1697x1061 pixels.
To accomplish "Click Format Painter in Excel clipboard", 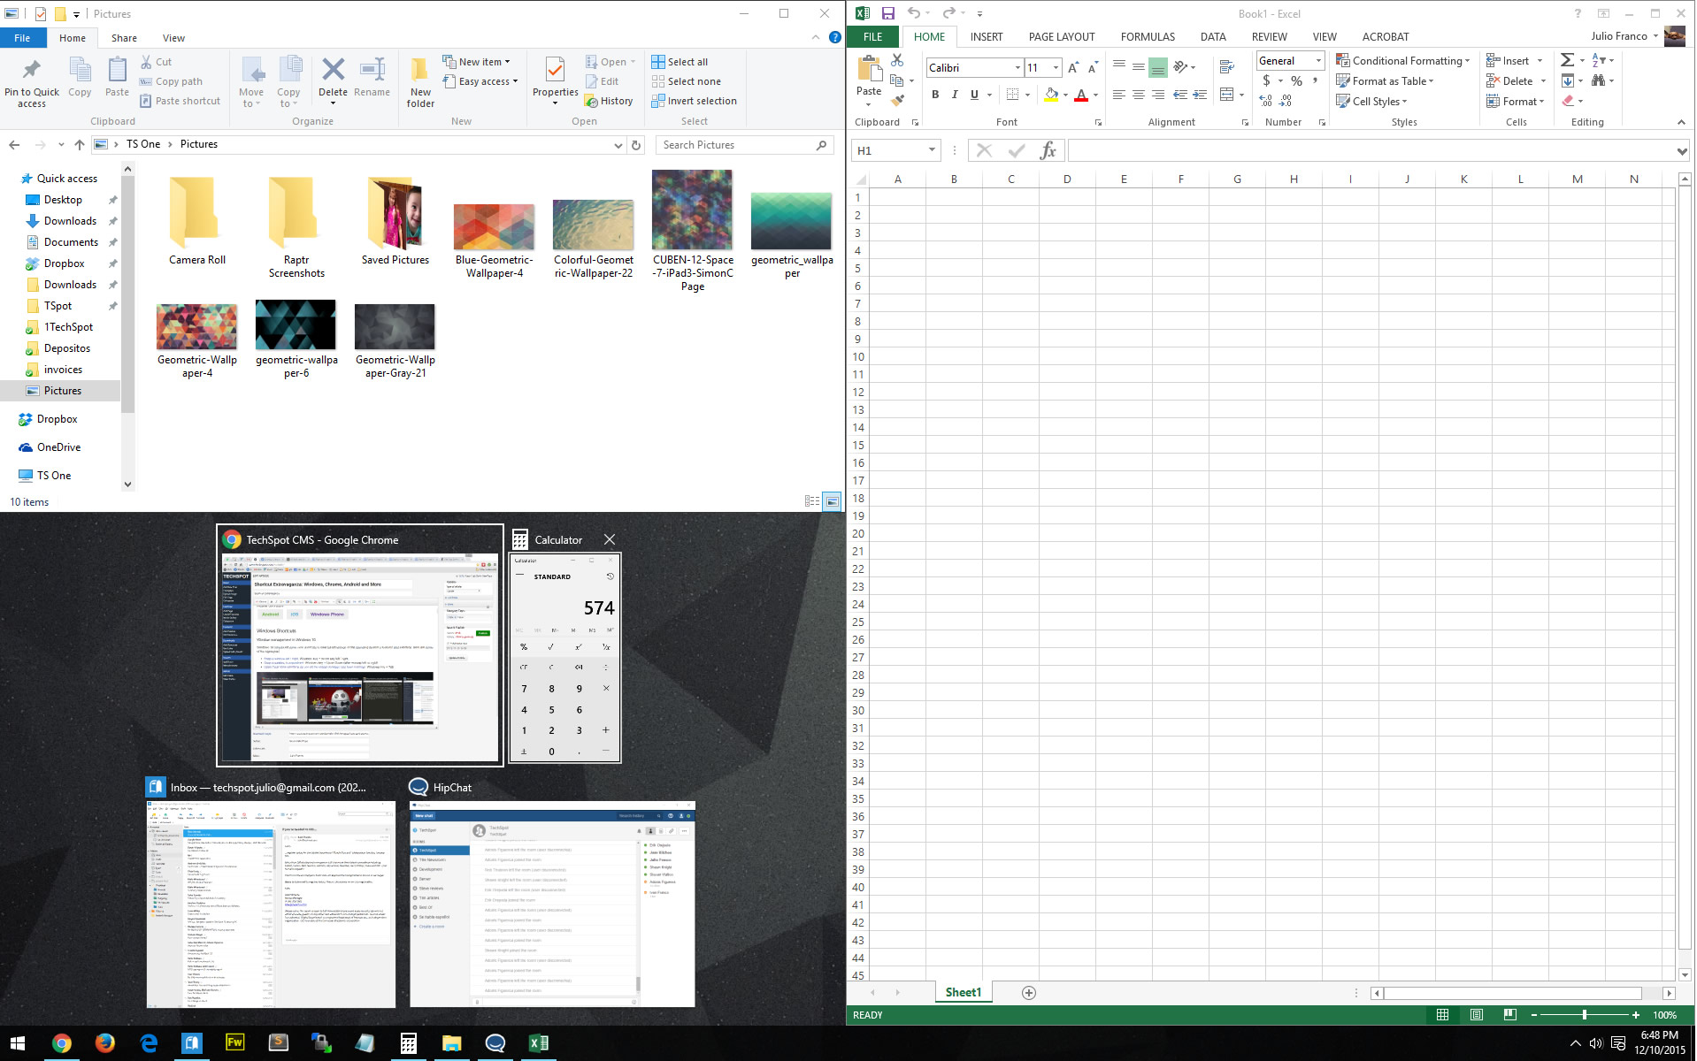I will pos(897,100).
